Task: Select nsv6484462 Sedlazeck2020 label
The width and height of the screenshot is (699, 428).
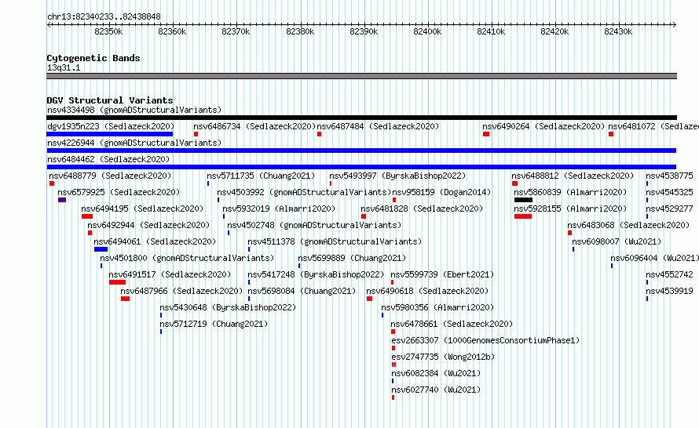Action: [x=108, y=159]
